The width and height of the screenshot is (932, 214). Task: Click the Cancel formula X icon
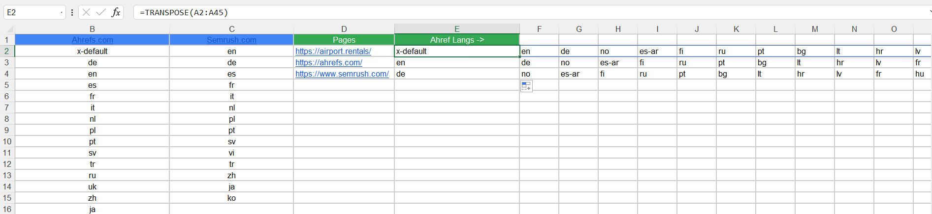coord(86,12)
